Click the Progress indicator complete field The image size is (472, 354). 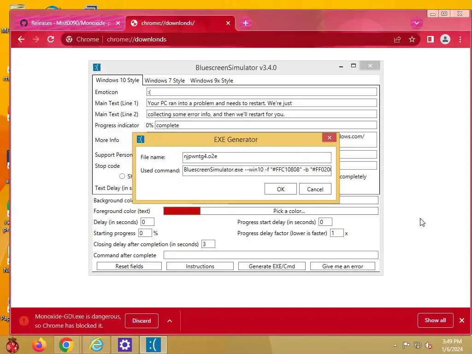(x=266, y=125)
